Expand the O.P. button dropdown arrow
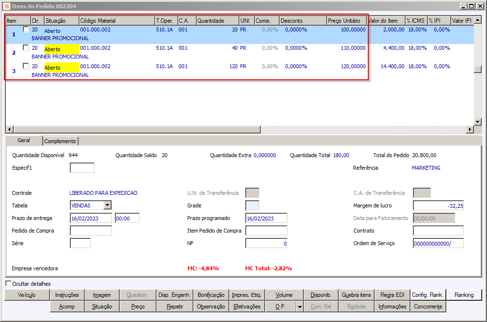Image resolution: width=487 pixels, height=322 pixels. coord(300,307)
